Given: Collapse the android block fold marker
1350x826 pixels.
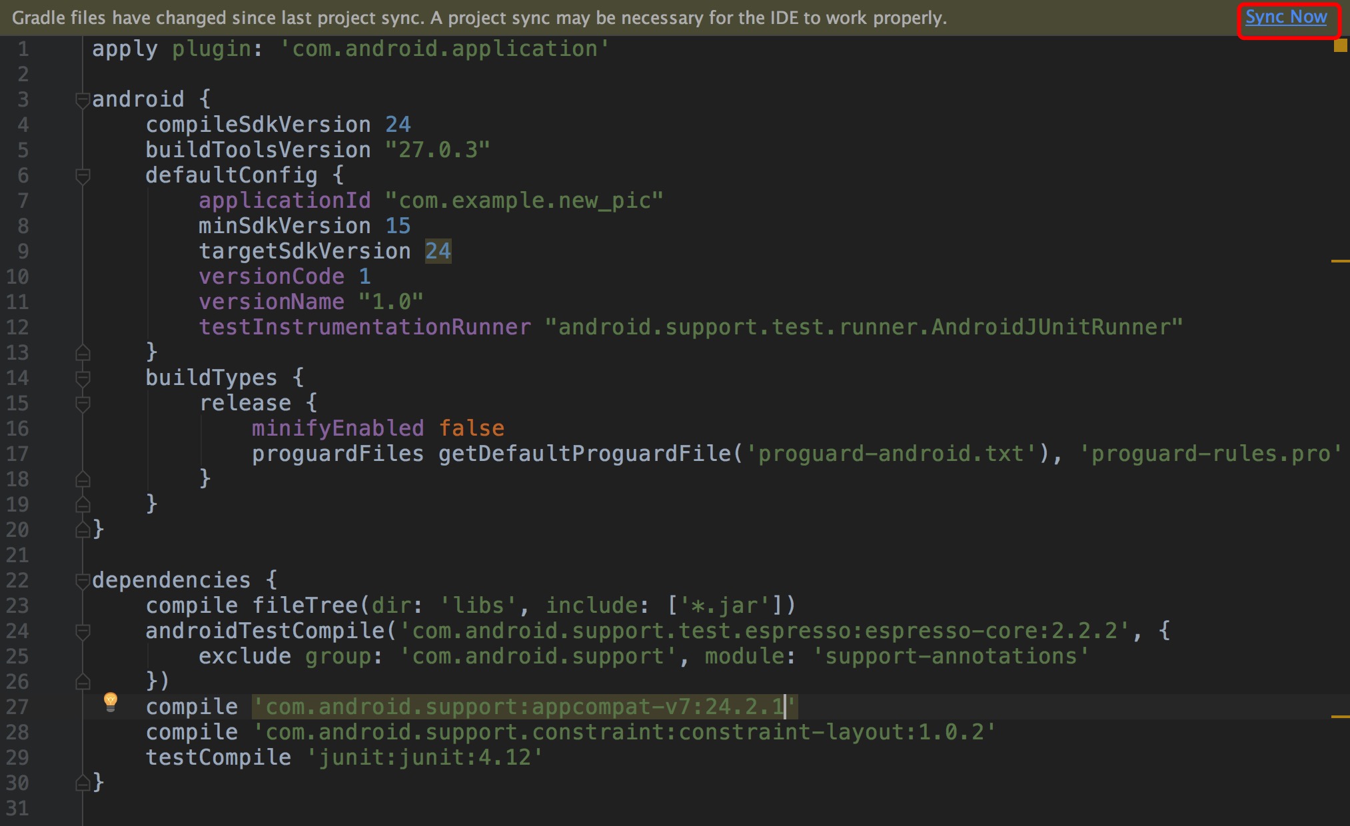Looking at the screenshot, I should pyautogui.click(x=83, y=101).
